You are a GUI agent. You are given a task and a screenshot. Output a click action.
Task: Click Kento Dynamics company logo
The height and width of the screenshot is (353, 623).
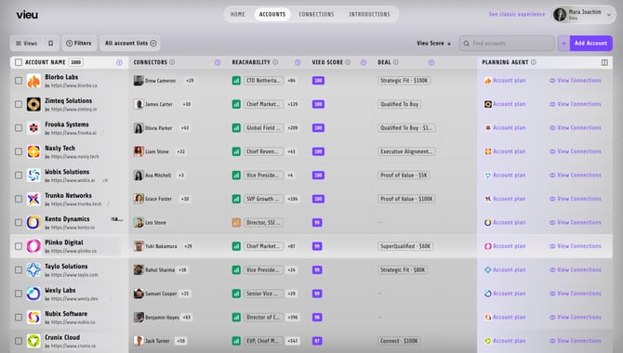click(x=33, y=222)
